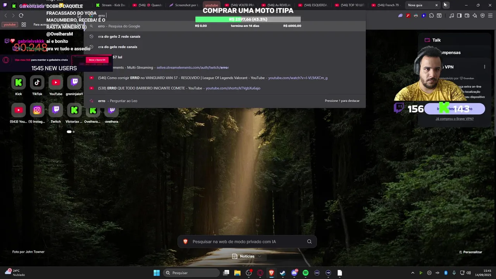Switch to the (546) TOP 10 LUT tab
The image size is (496, 279).
coord(350,5)
